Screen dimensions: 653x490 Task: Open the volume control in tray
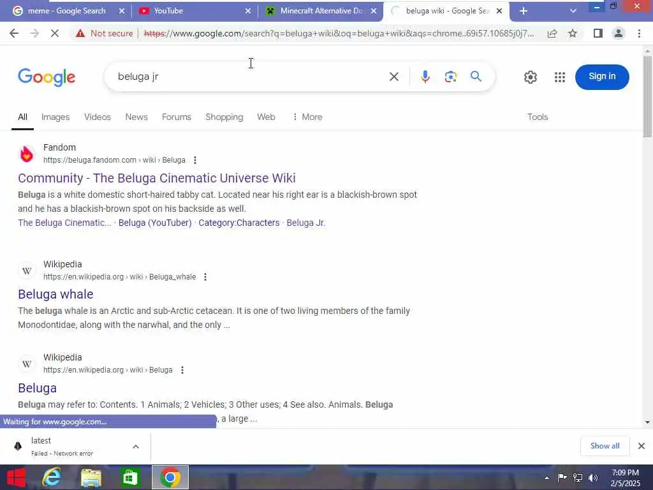[593, 477]
